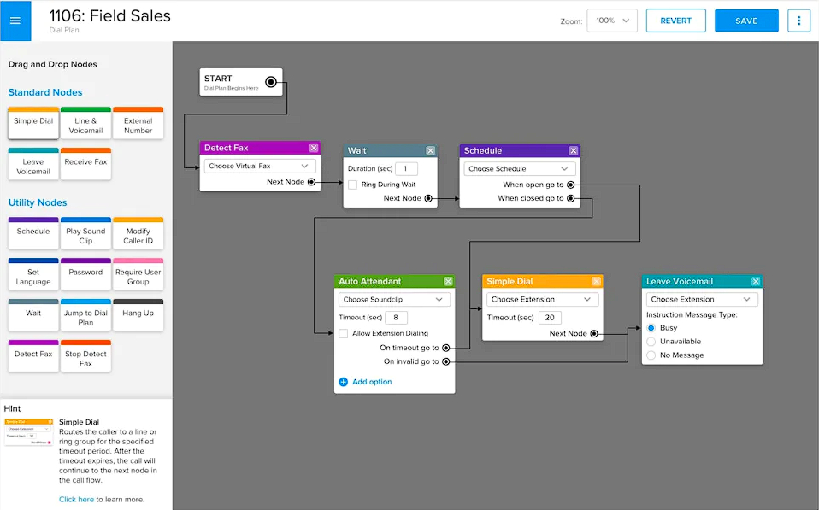Screen dimensions: 819x510
Task: Close the Detect Fax node
Action: pos(314,148)
